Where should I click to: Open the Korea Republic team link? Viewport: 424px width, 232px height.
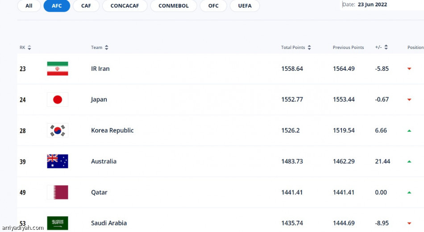pos(112,130)
